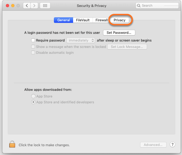Go back with the left arrow button
Screen dimensions: 182x155
pyautogui.click(x=27, y=6)
